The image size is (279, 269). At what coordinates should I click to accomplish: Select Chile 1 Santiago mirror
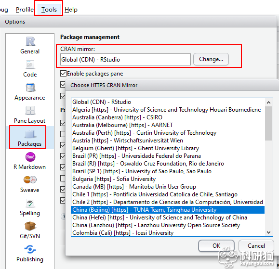[x=168, y=194]
